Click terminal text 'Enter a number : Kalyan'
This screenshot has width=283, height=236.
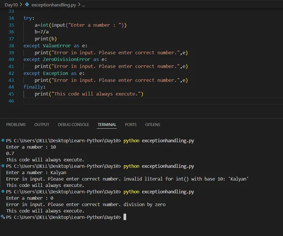[36, 173]
